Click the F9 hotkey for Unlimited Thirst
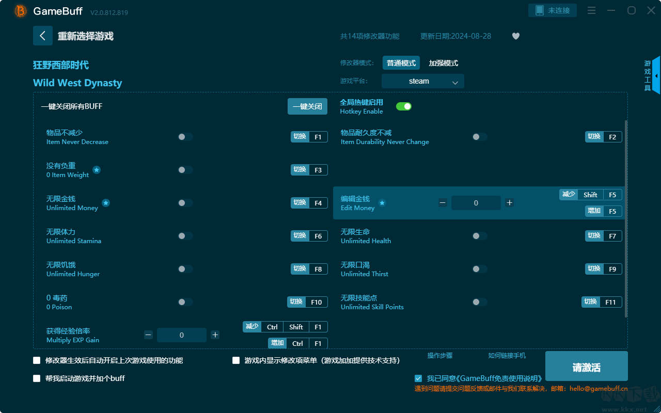661x413 pixels. (604, 269)
